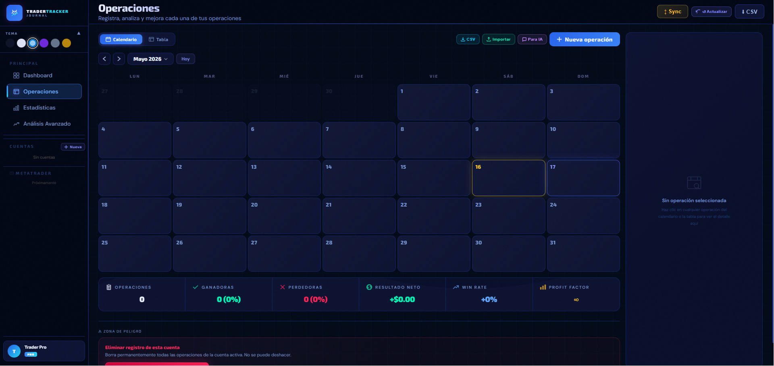Select the purple theme swatch

click(x=44, y=43)
